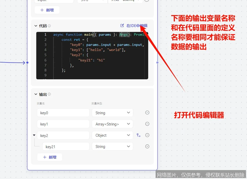
Task: Collapse the 输出 section
Action: [36, 94]
